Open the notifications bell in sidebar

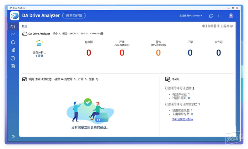(13, 42)
